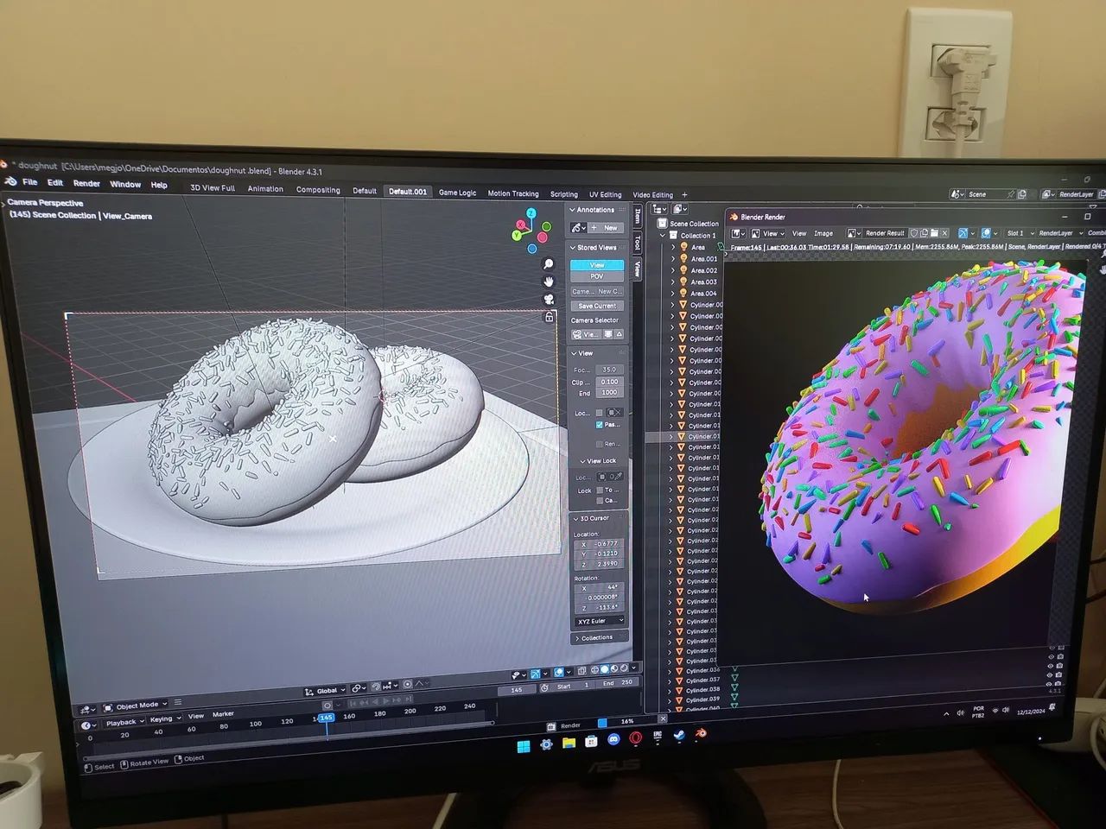This screenshot has height=829, width=1106.
Task: Collapse Collection 1 in the outliner
Action: tap(664, 235)
